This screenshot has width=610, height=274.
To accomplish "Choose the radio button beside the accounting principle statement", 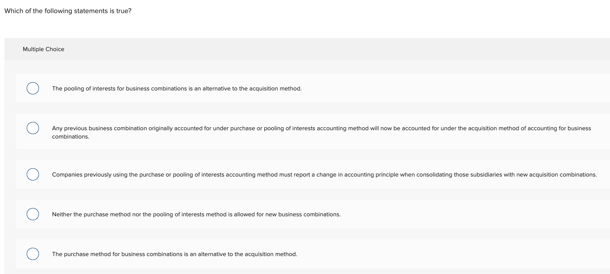I will 33,174.
